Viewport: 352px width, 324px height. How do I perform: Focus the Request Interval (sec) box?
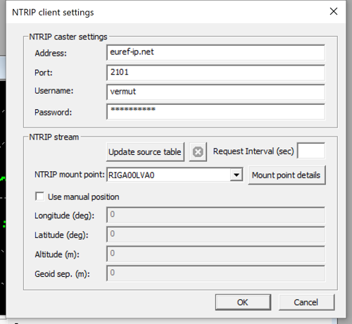click(311, 151)
